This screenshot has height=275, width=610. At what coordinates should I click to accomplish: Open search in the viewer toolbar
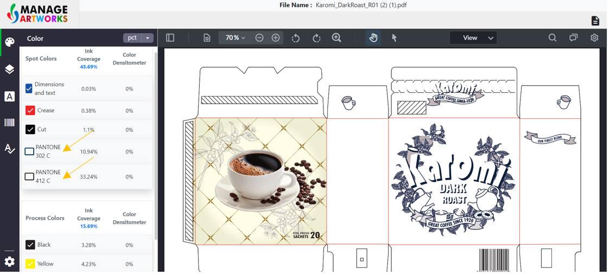pos(552,38)
